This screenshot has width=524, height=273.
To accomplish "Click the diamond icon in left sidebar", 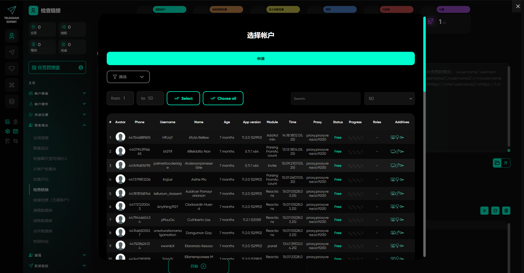I will point(12,69).
